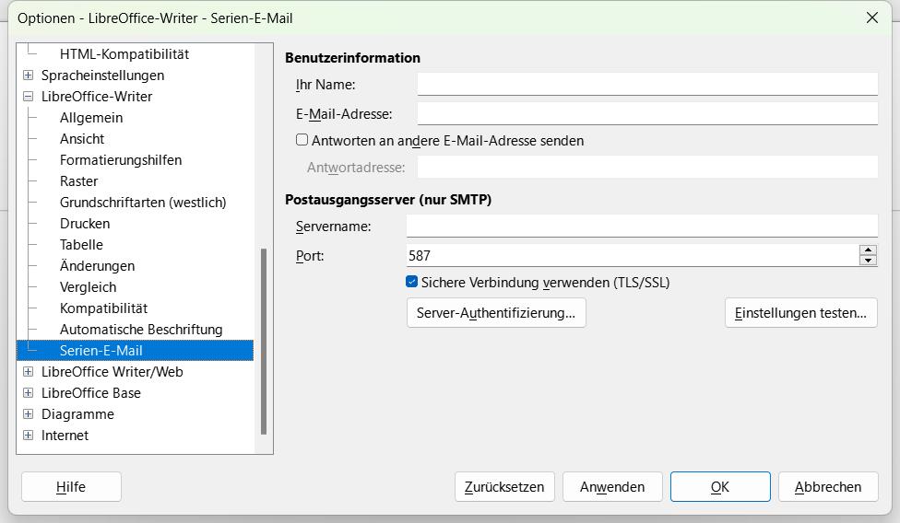Open the Änderungen options page
The width and height of the screenshot is (900, 523).
tap(97, 266)
